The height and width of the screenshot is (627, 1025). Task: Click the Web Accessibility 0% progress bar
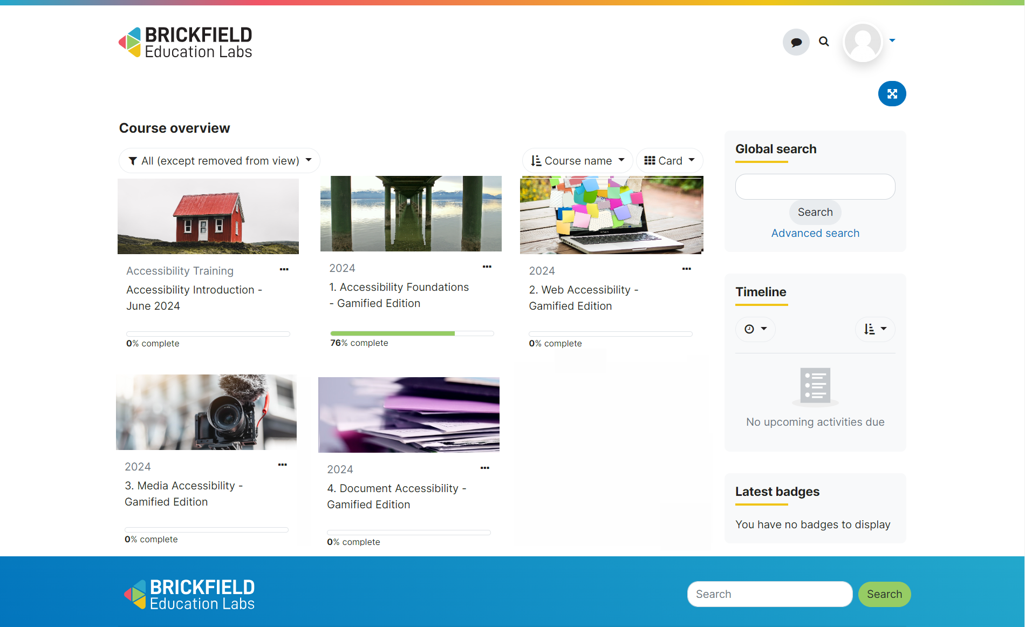point(611,334)
